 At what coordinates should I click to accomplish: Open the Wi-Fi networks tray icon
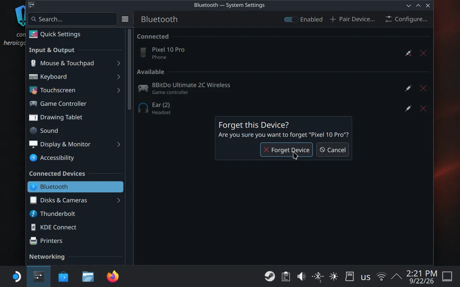pyautogui.click(x=381, y=276)
